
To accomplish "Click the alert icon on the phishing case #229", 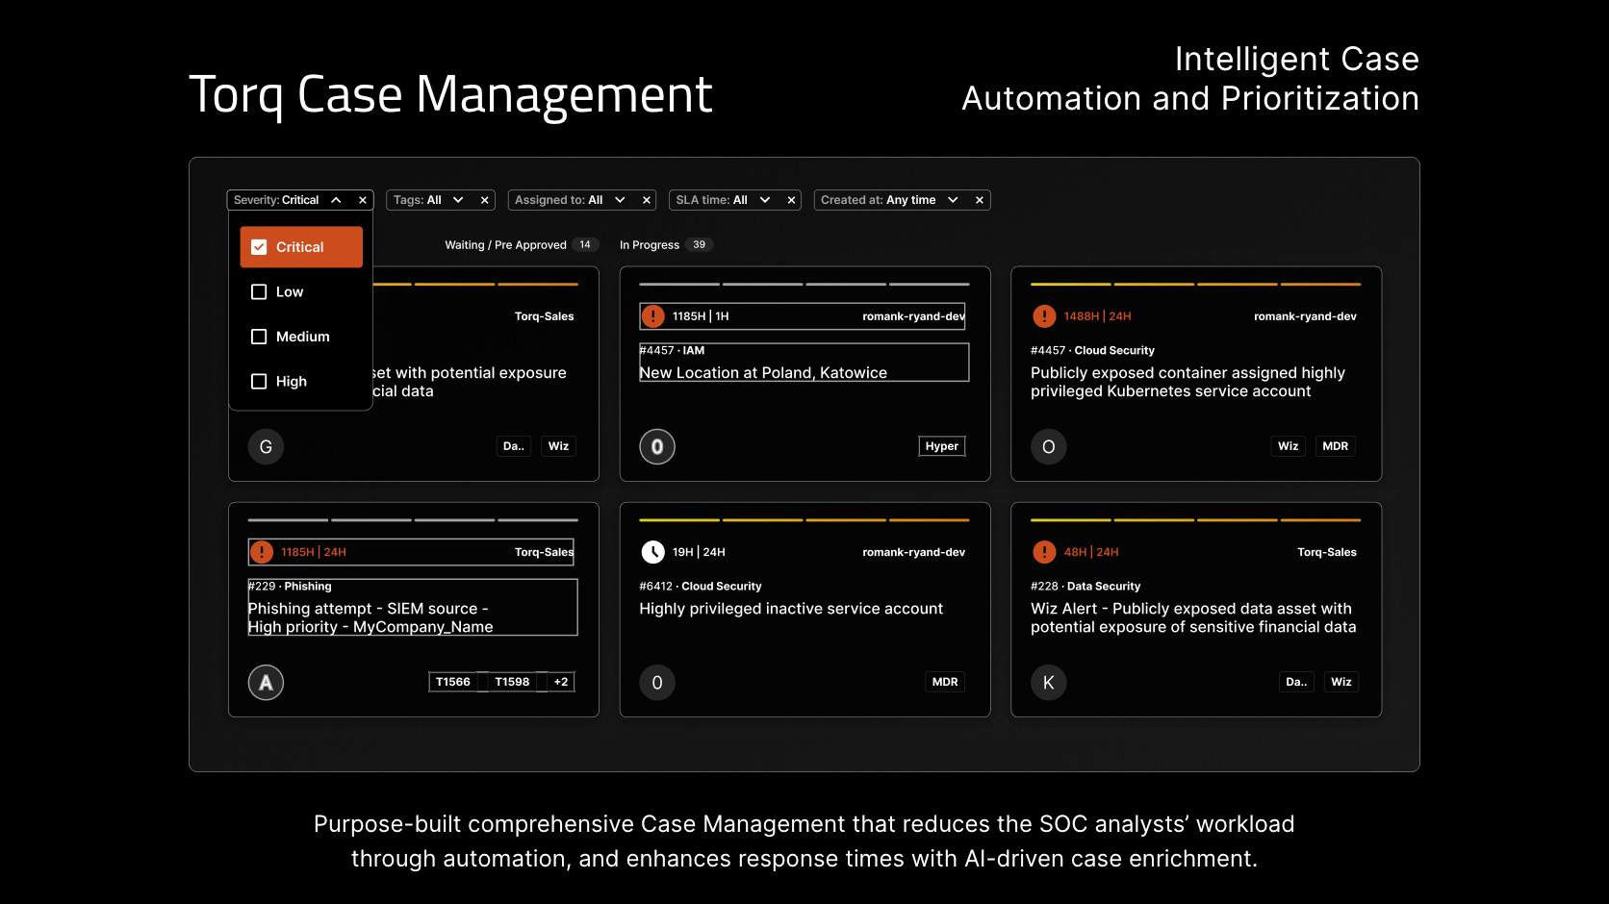I will pos(261,551).
